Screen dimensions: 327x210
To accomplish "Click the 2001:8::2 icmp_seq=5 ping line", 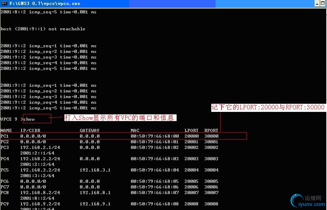I will click(48, 12).
